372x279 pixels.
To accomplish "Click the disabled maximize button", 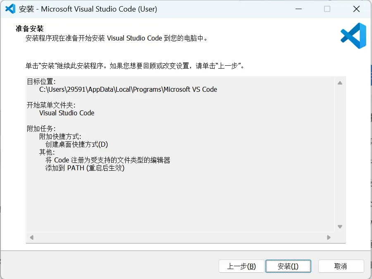I will (327, 9).
